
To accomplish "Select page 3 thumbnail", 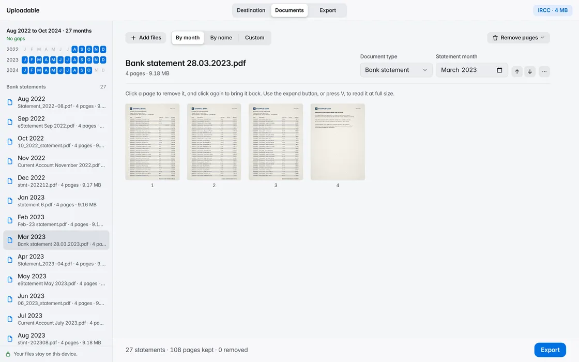I will [276, 142].
